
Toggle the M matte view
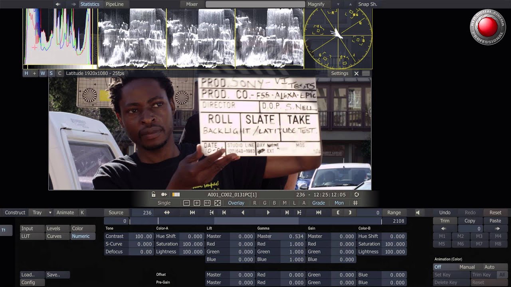[x=285, y=203]
